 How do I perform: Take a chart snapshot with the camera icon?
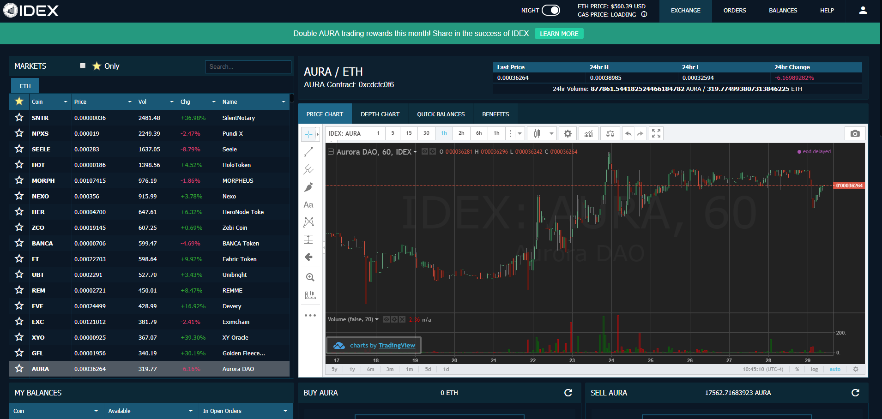pyautogui.click(x=855, y=133)
